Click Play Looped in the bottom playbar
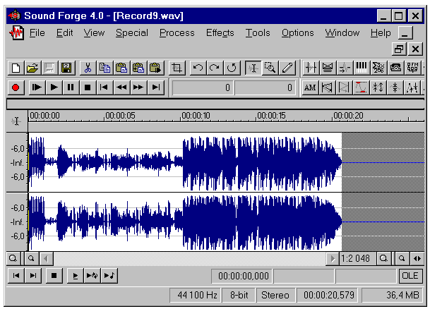This screenshot has height=309, width=430. pyautogui.click(x=92, y=276)
